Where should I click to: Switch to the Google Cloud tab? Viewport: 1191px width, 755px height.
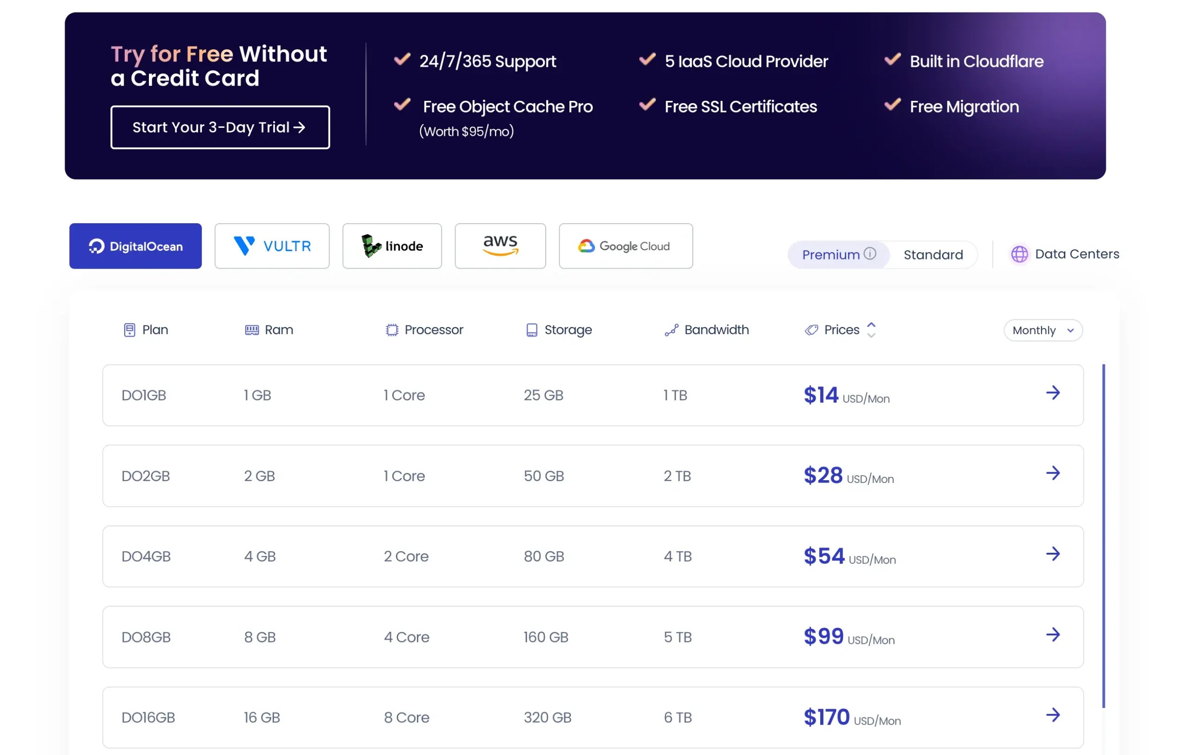coord(625,246)
